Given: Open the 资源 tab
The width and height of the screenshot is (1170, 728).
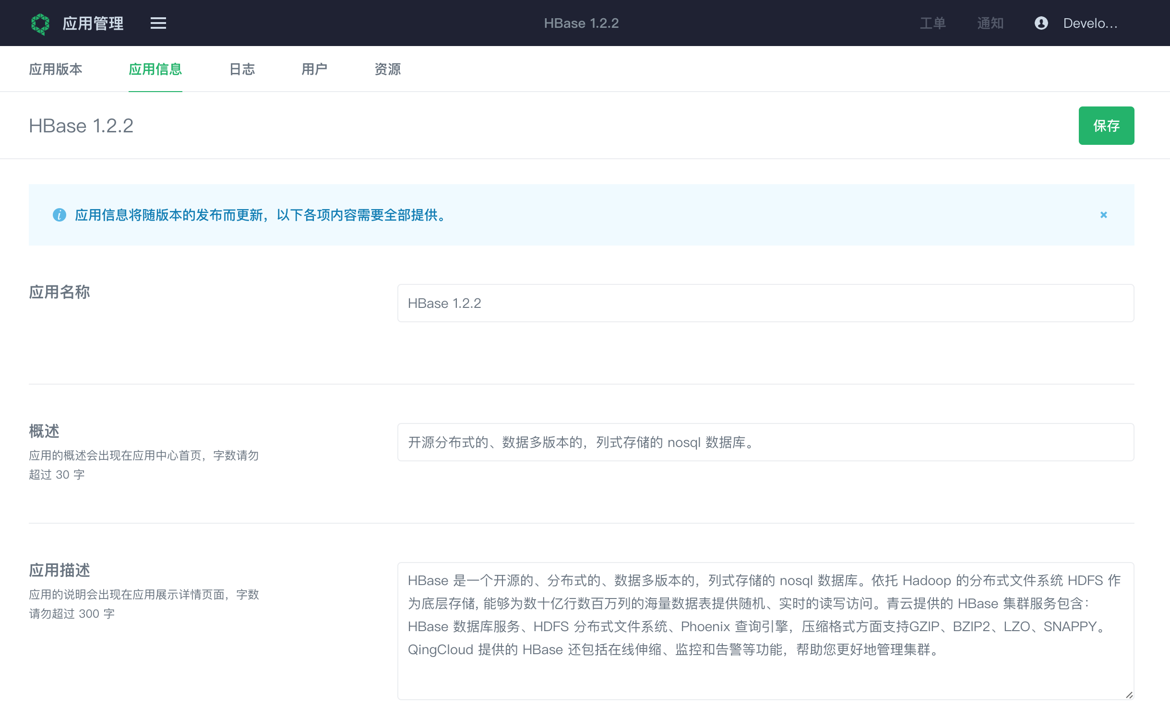Looking at the screenshot, I should (x=387, y=70).
